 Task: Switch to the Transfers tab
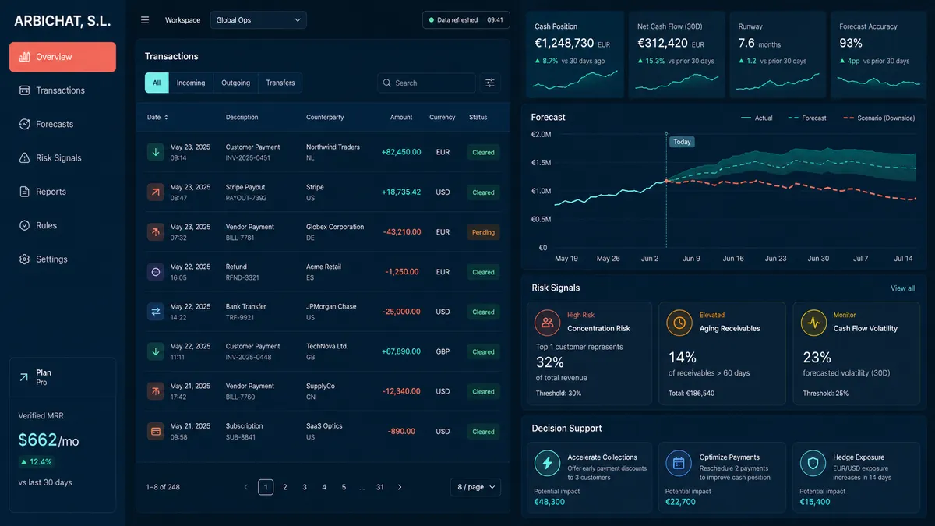coord(280,83)
